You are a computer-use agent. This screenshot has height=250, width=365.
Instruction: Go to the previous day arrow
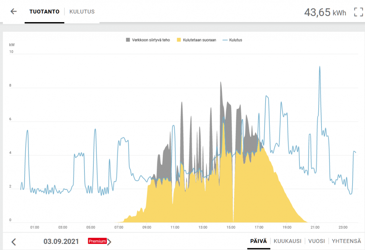(14, 242)
